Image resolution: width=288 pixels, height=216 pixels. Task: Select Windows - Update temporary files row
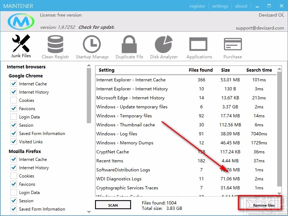point(186,107)
